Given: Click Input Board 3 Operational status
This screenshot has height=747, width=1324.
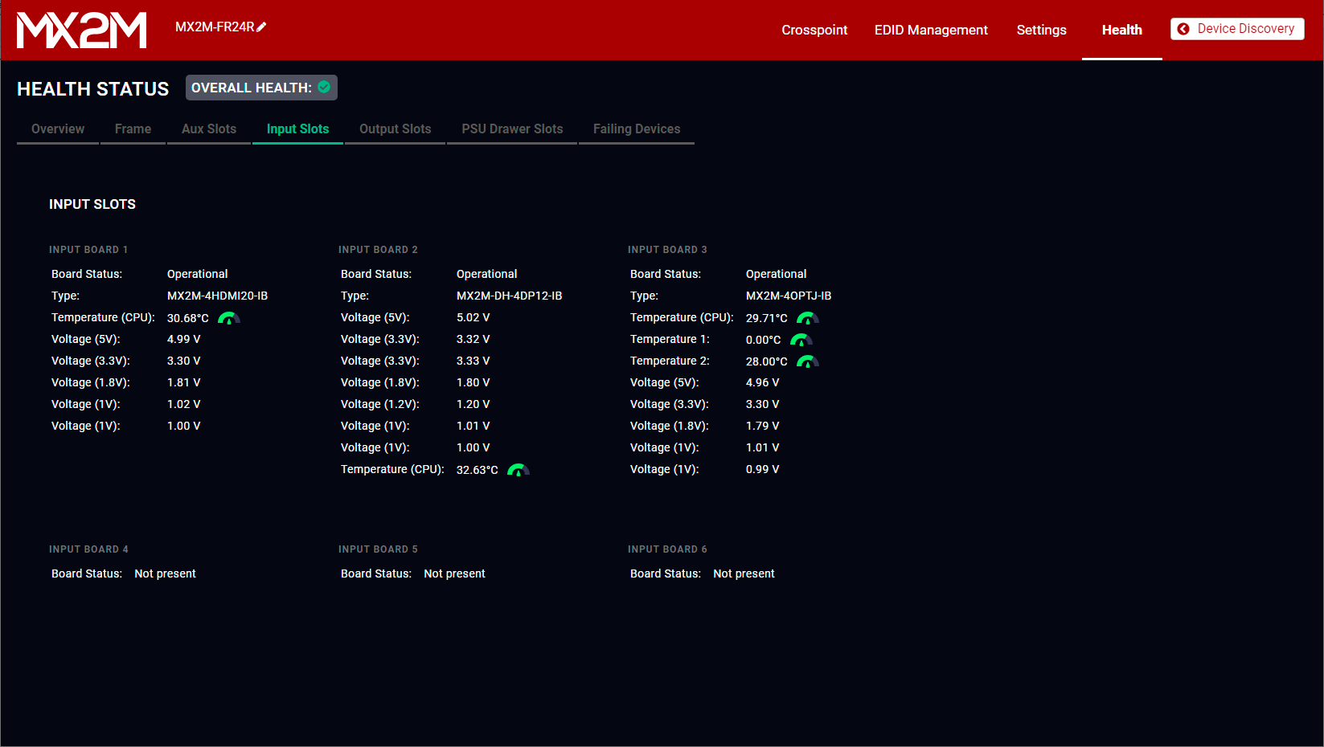Looking at the screenshot, I should pos(776,274).
